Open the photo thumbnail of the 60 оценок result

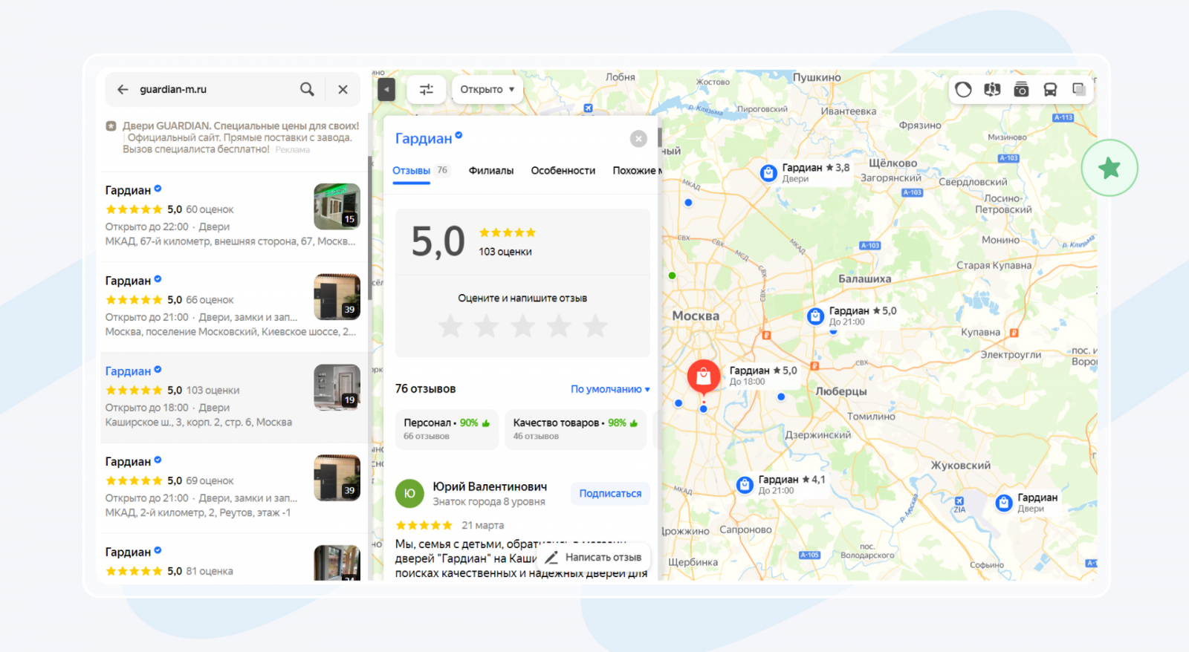click(x=337, y=206)
